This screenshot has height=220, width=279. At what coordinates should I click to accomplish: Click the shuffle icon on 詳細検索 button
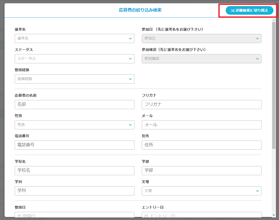(232, 11)
